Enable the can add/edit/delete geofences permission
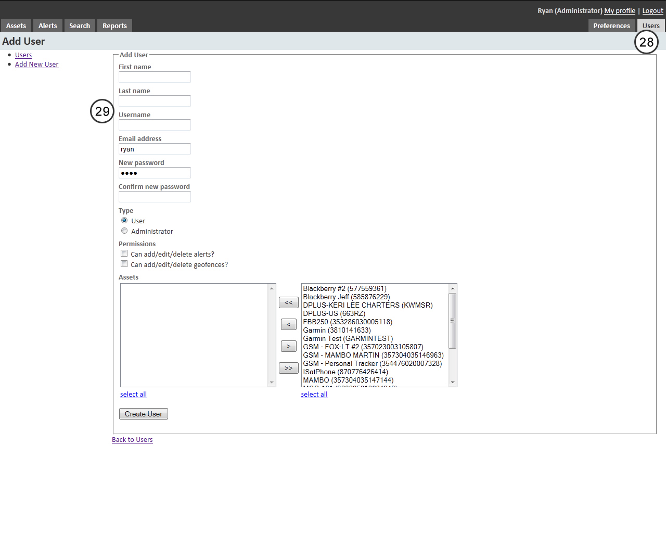This screenshot has width=666, height=533. tap(124, 263)
